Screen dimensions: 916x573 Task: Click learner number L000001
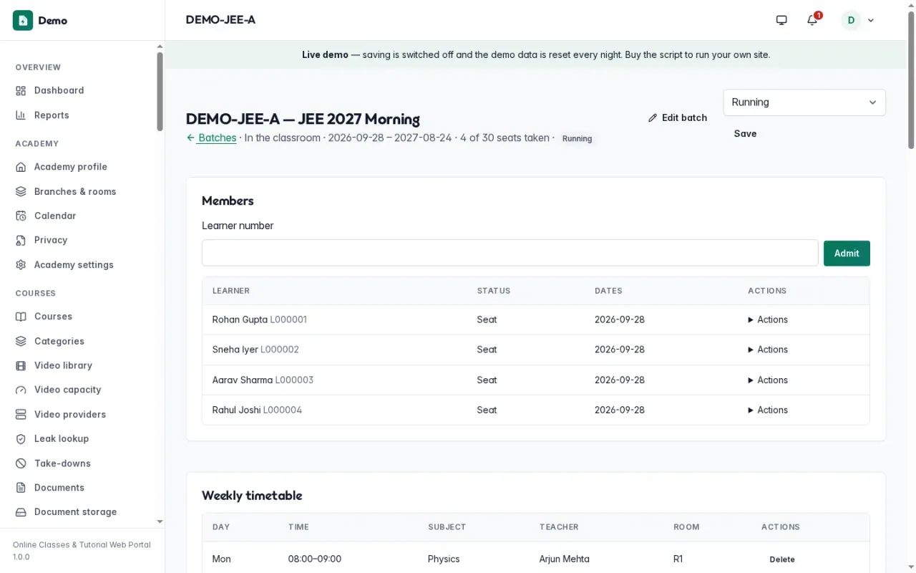tap(288, 319)
